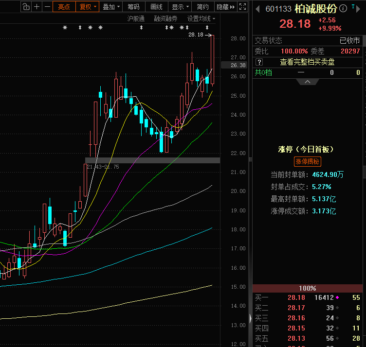Click the 已收市 trading status
This screenshot has width=366, height=347.
point(349,40)
